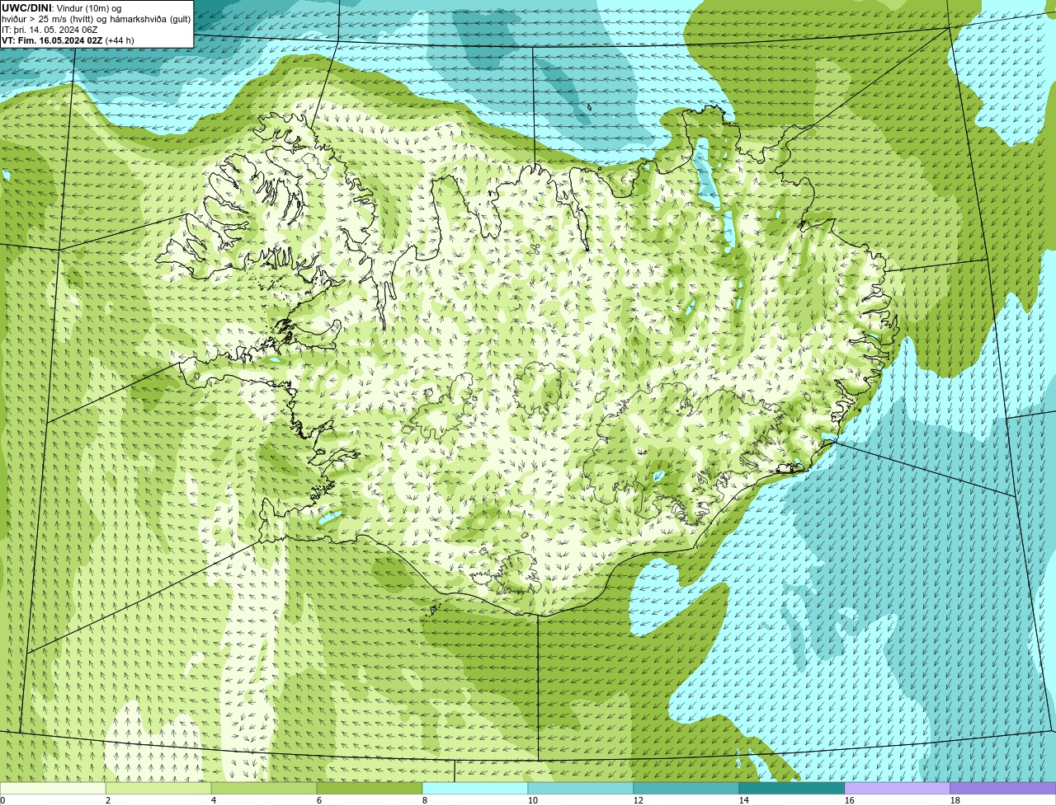1056x806 pixels.
Task: Click the purple legend swatch above 18 m/s
Action: [1003, 788]
